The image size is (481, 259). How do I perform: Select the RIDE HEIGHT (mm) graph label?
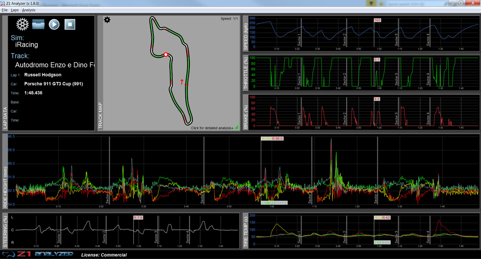click(5, 187)
